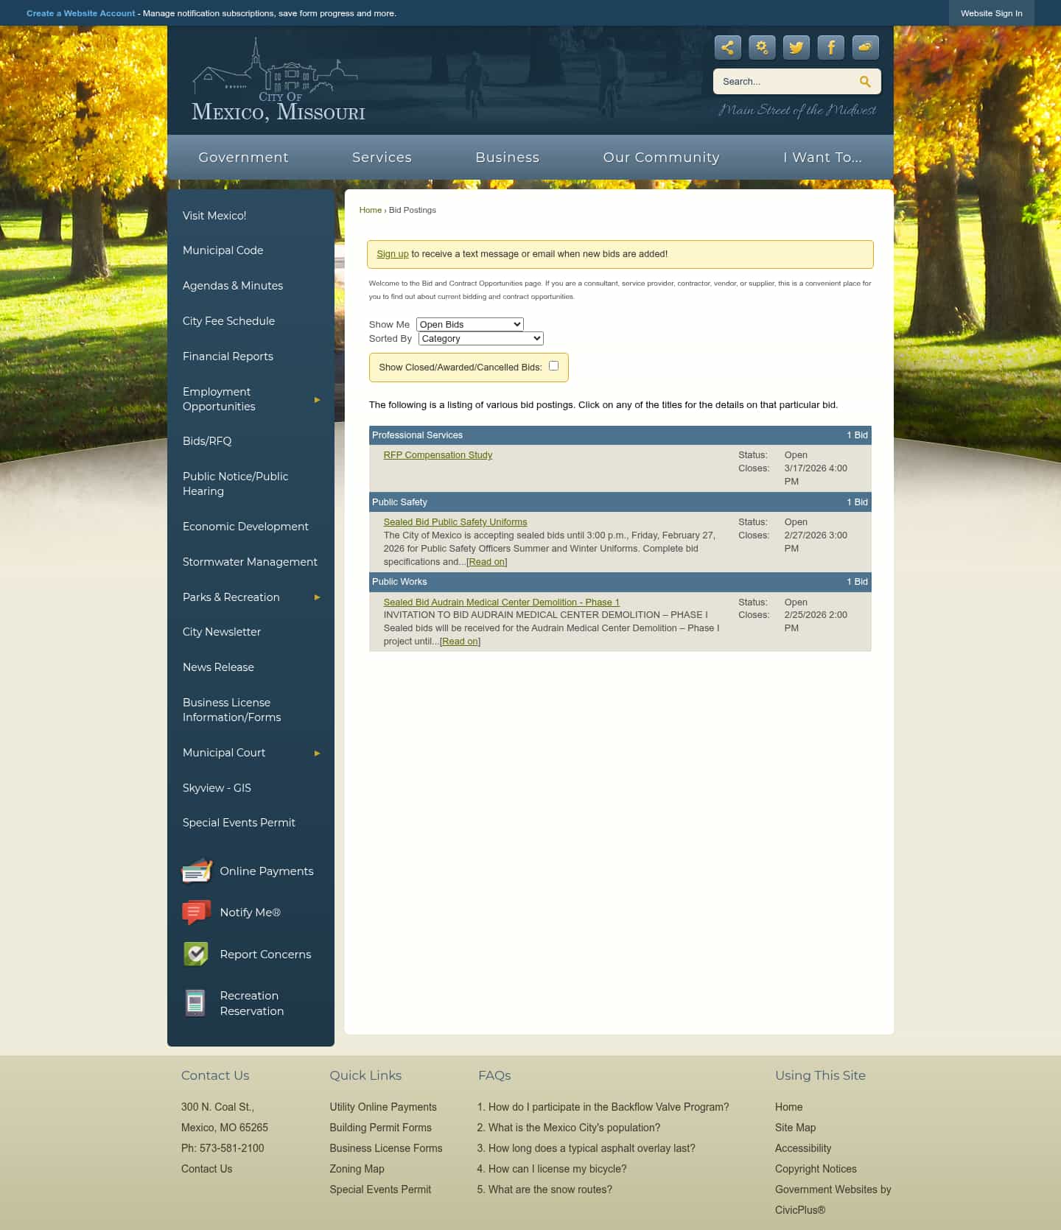This screenshot has width=1061, height=1230.
Task: Expand Municipal Court submenu arrow
Action: point(318,753)
